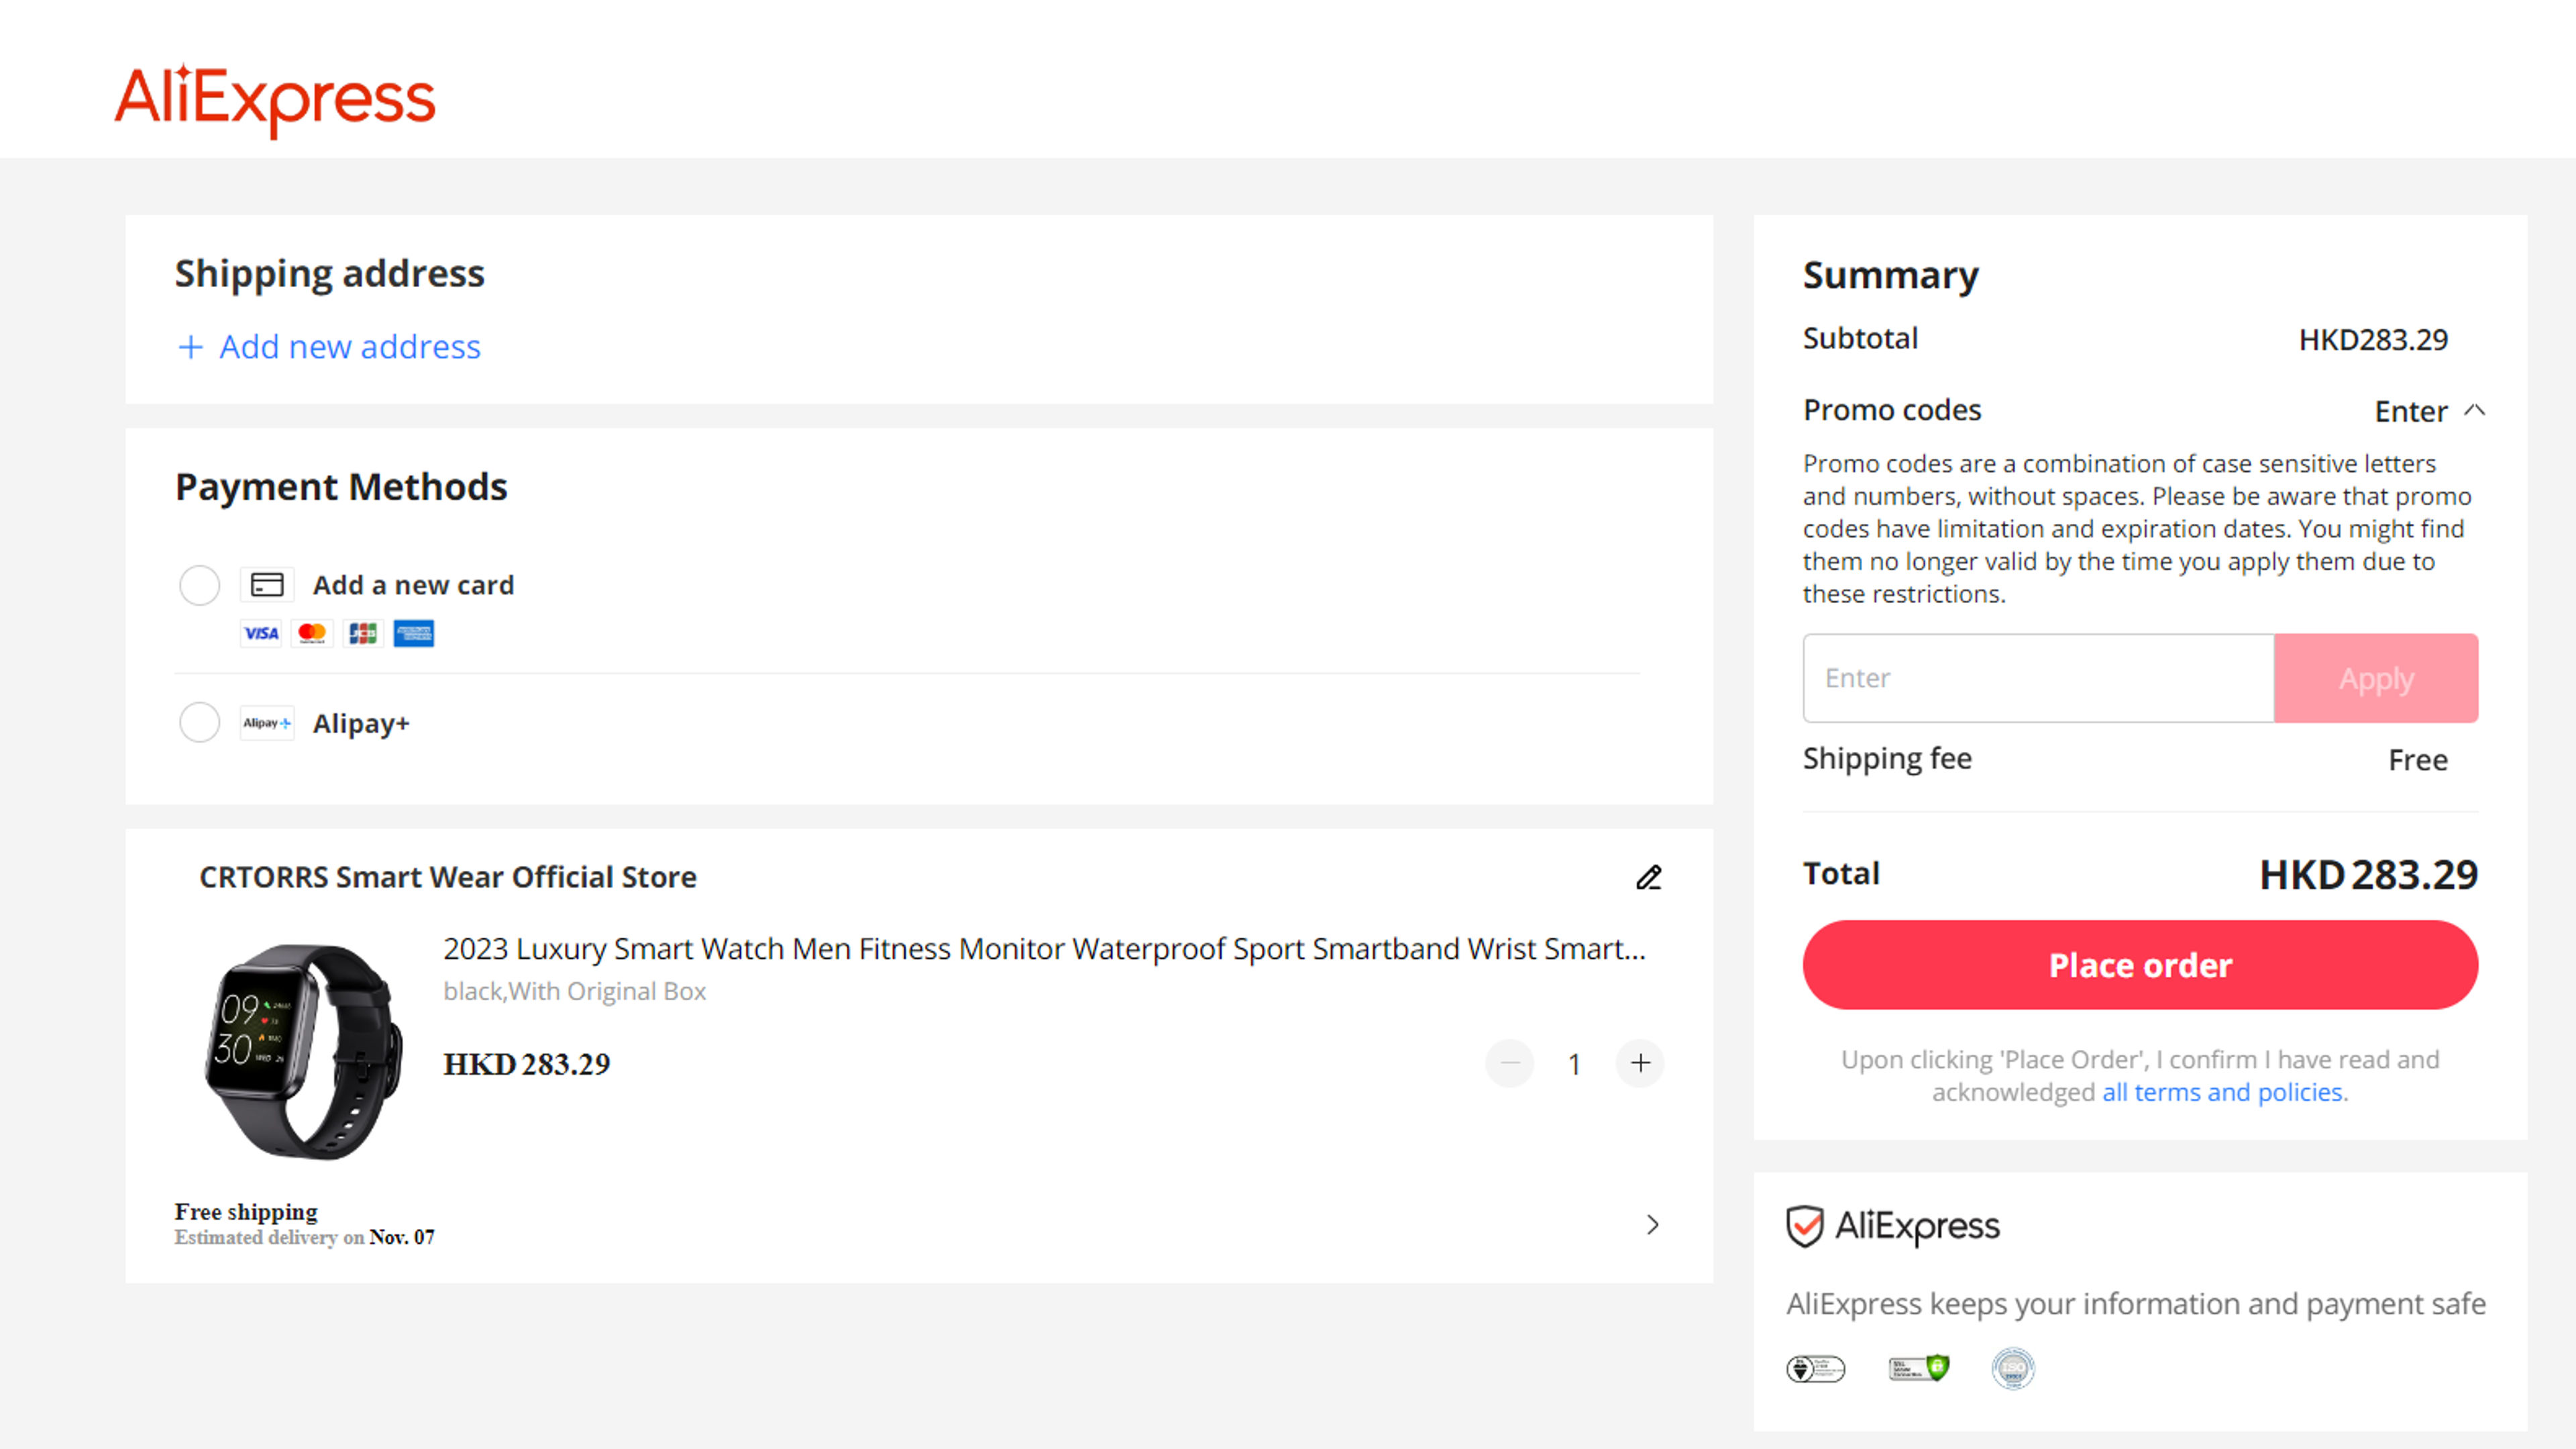Click the Free shipping fee value
The height and width of the screenshot is (1449, 2576).
point(2418,760)
